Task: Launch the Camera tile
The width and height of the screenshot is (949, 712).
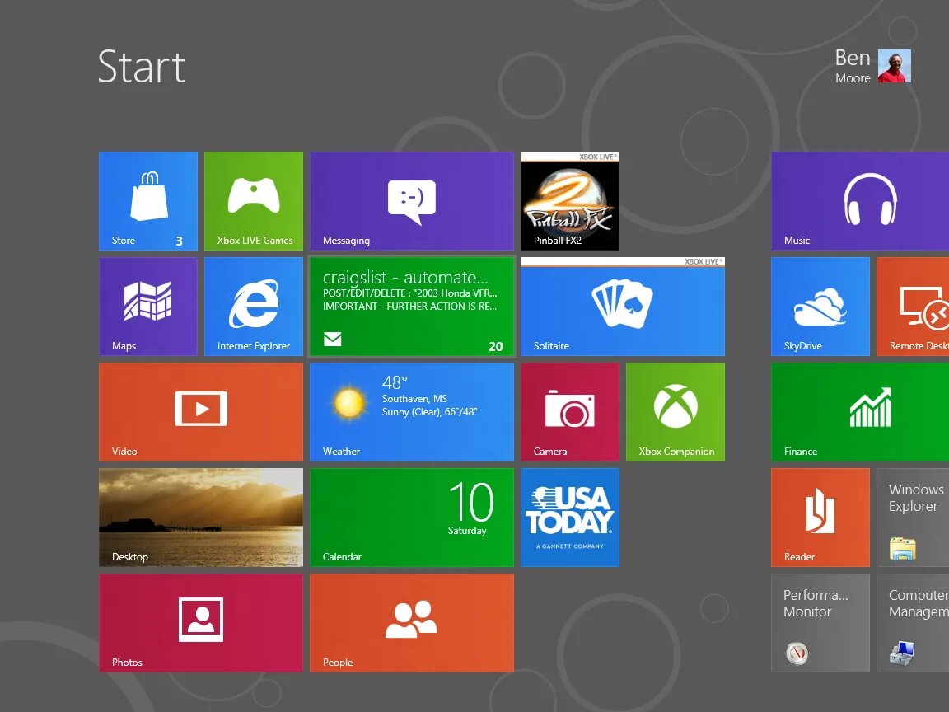Action: pos(570,412)
